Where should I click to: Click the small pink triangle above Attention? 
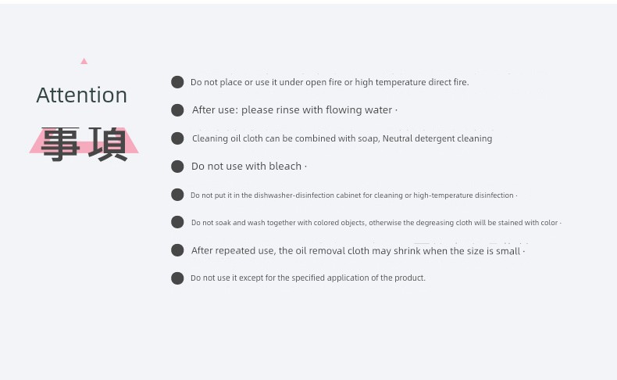84,61
